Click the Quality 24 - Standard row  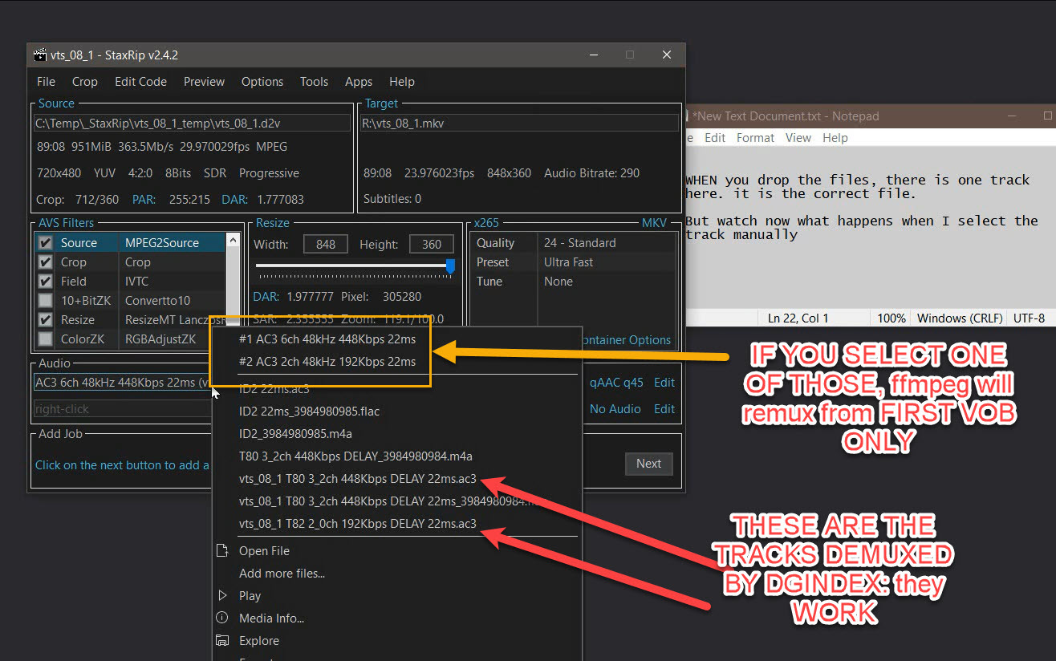tap(573, 243)
